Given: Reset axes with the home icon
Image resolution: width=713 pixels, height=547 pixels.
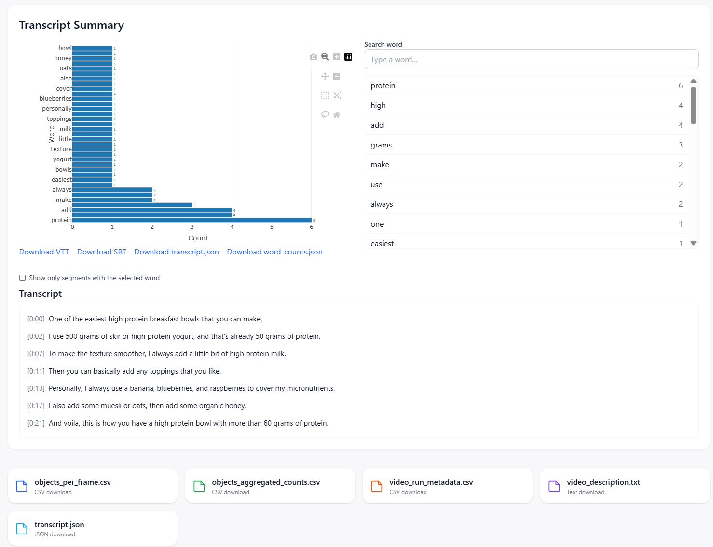Looking at the screenshot, I should coord(337,115).
